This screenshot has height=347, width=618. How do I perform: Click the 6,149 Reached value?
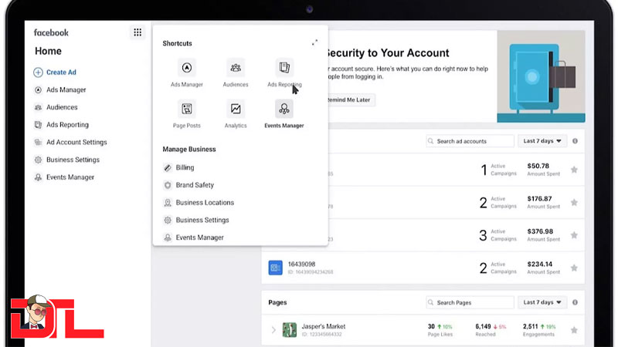[484, 326]
